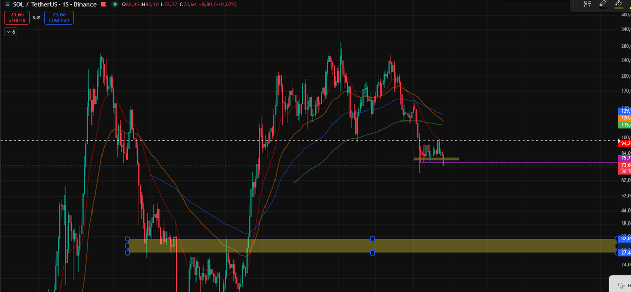Viewport: 631px width, 292px height.
Task: Select top-middle handle of the yellow rectangle
Action: coord(372,239)
